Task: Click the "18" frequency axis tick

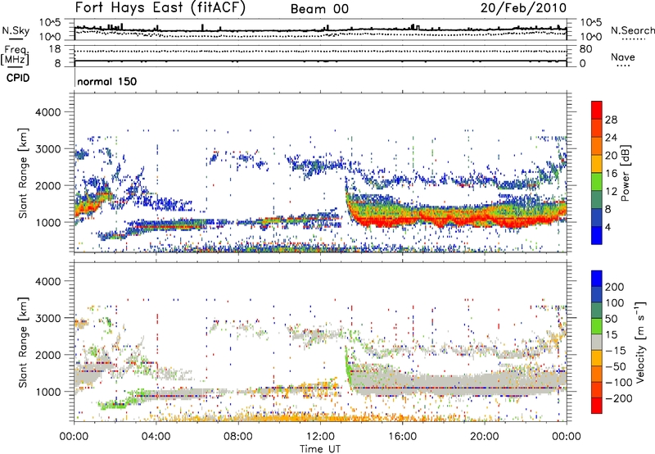Action: [55, 49]
